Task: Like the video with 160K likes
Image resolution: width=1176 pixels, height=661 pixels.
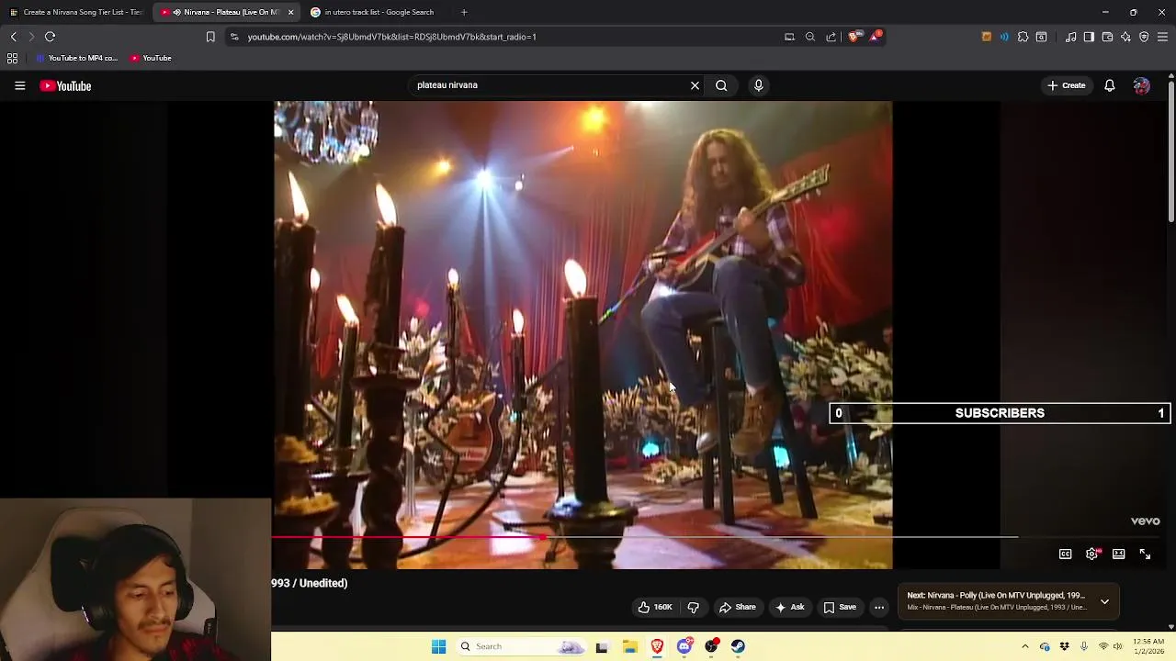Action: [x=655, y=607]
